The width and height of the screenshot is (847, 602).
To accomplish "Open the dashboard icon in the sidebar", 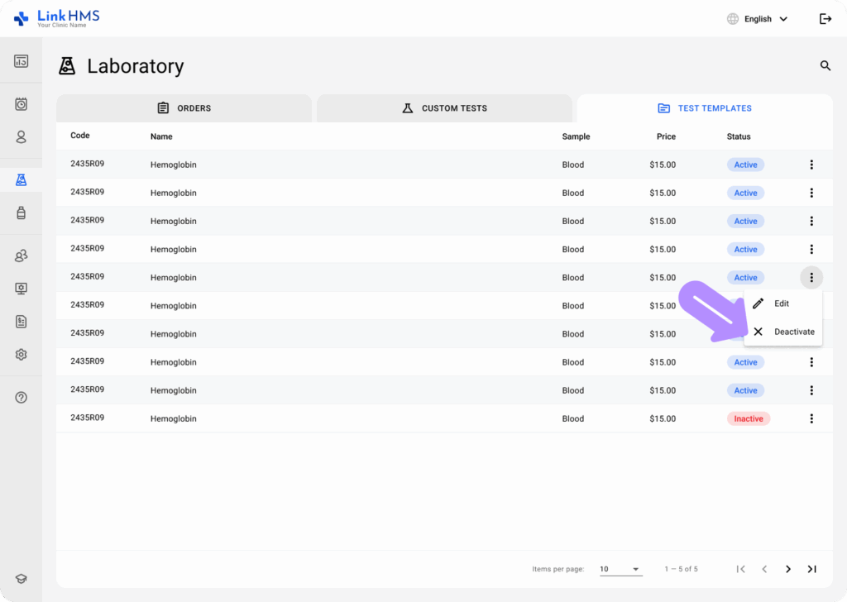I will point(21,61).
